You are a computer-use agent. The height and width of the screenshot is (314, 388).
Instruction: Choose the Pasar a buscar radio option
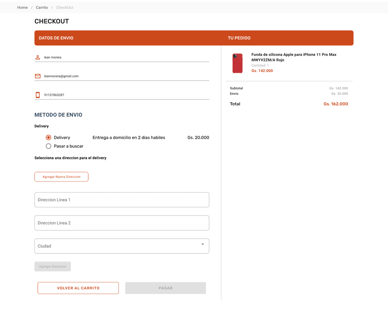[x=48, y=146]
